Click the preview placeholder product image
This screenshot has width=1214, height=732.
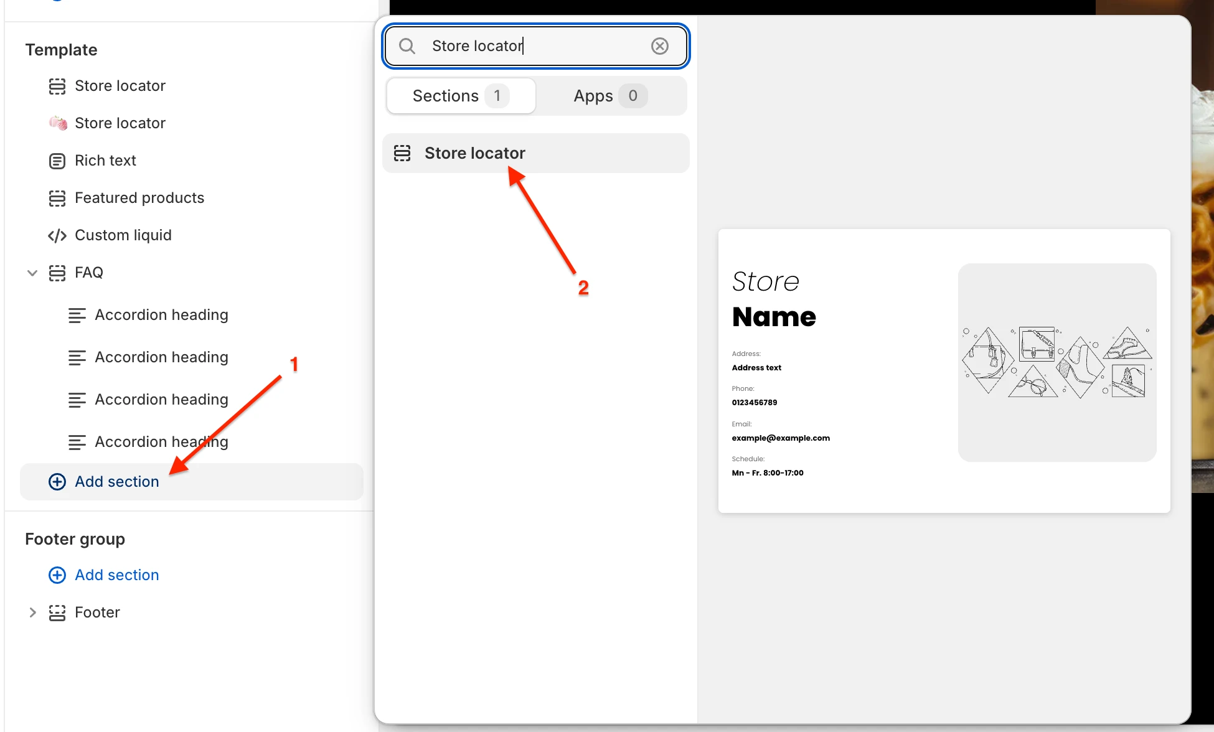tap(1057, 362)
